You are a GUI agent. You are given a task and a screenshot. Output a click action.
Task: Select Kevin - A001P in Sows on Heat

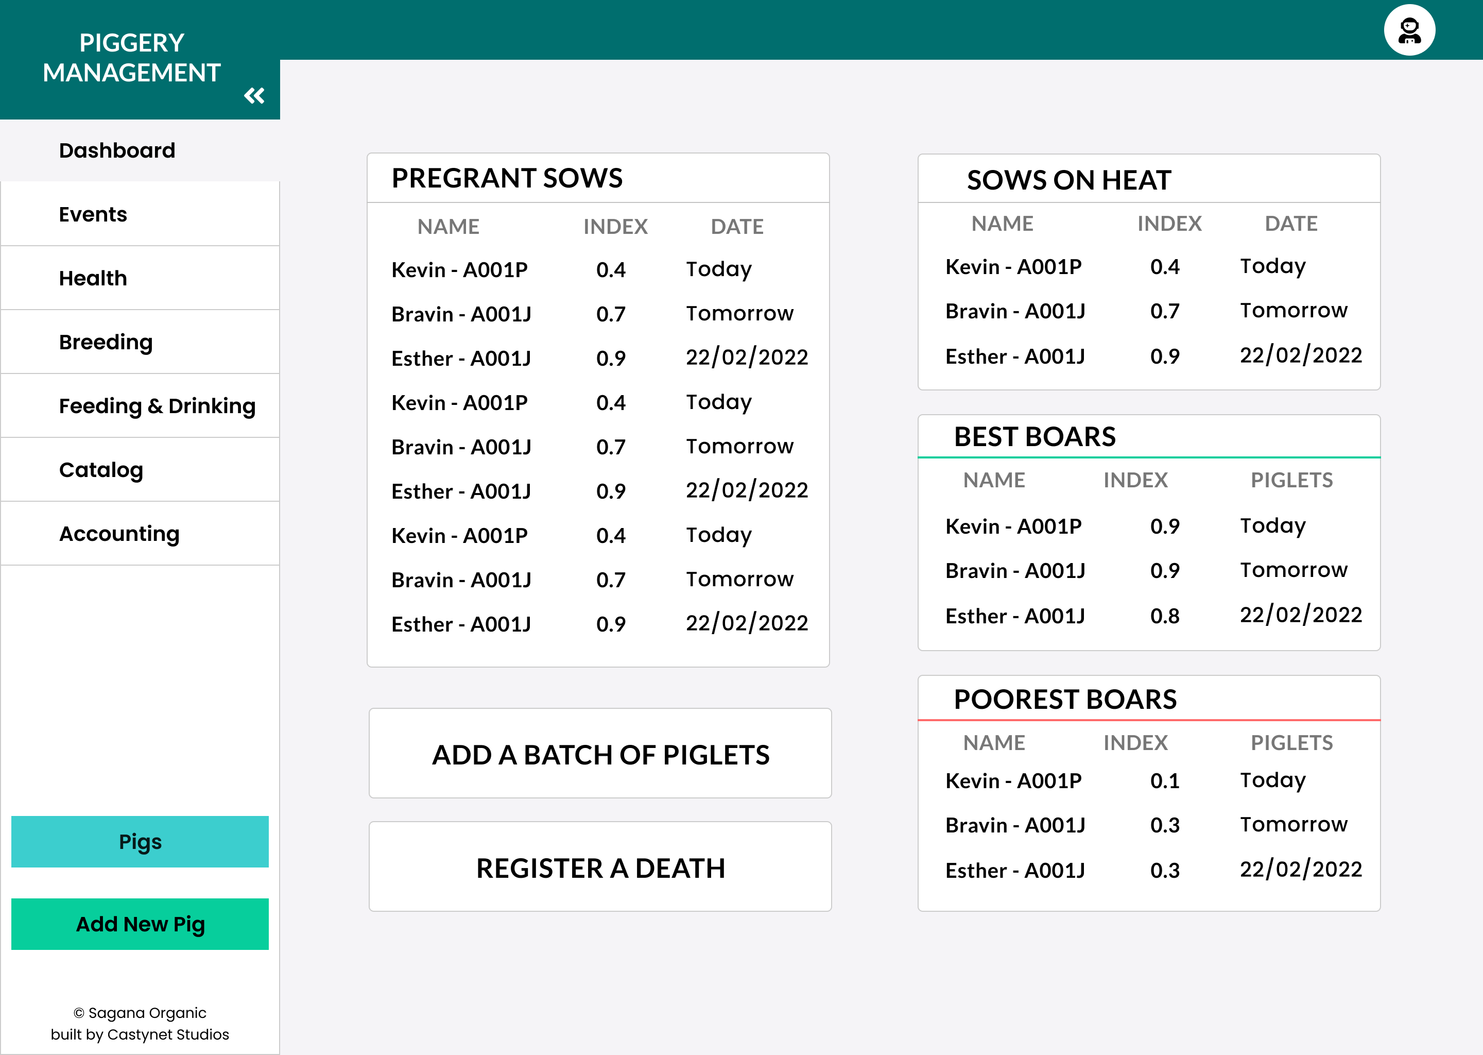pyautogui.click(x=1013, y=266)
